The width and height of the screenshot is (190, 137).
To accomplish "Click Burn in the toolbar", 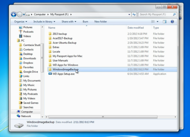I will (x=85, y=22).
